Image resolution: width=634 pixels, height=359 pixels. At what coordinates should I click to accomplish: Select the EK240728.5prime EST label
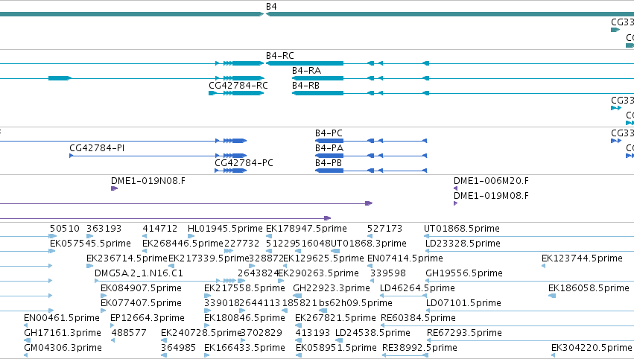pyautogui.click(x=201, y=334)
